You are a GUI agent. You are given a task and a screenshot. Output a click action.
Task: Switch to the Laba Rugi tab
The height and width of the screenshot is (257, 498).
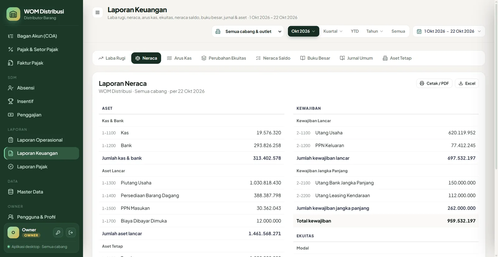(x=112, y=58)
